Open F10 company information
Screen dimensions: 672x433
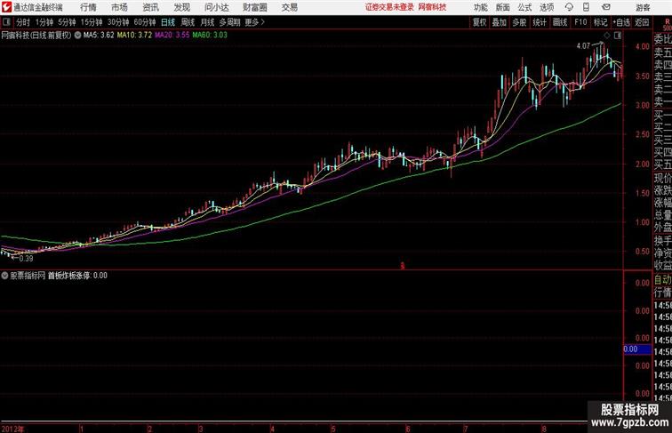580,22
